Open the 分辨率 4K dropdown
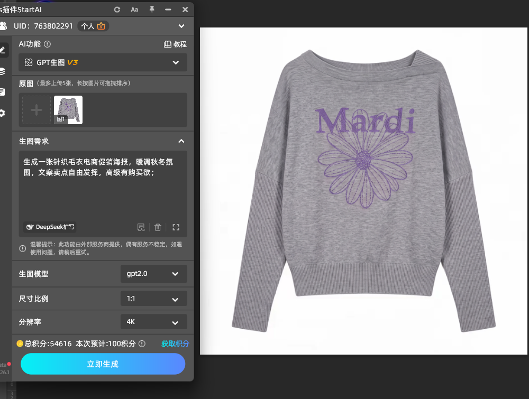The height and width of the screenshot is (399, 529). pyautogui.click(x=154, y=322)
